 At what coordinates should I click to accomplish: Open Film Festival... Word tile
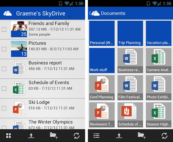130,88
